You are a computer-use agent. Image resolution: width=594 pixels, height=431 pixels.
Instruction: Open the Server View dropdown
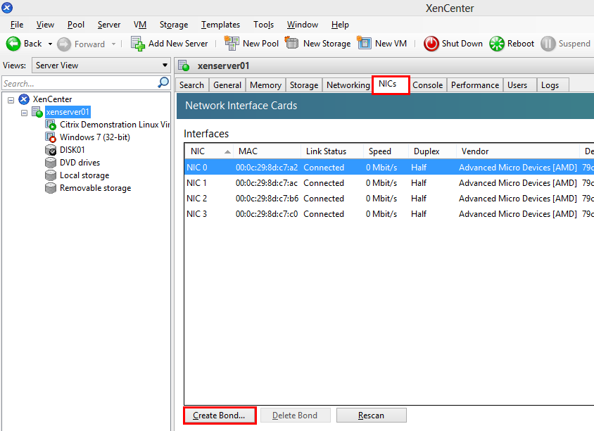pyautogui.click(x=102, y=65)
